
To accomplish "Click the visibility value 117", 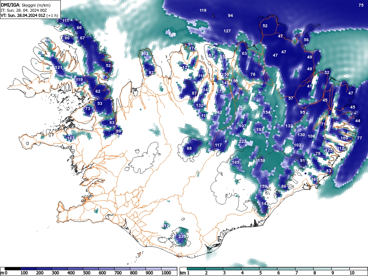I will [218, 145].
